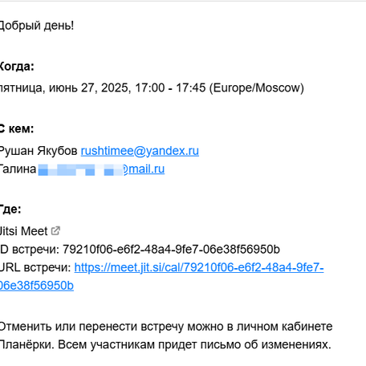Click the name Галина in the participants list

[18, 169]
